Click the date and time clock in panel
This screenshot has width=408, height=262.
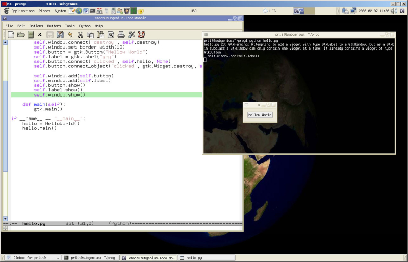374,11
